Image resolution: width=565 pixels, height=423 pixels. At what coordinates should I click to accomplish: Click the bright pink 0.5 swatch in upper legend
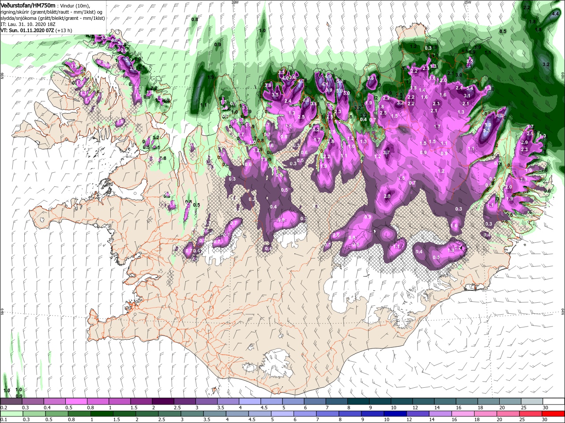click(76, 401)
